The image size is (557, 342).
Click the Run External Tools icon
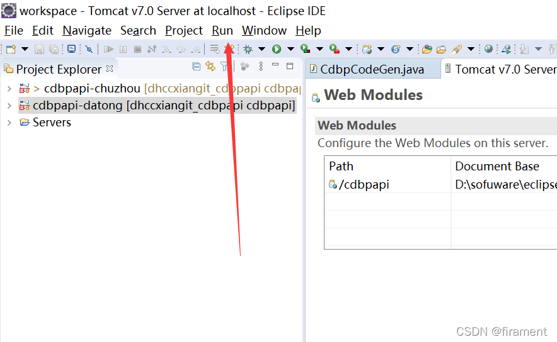tap(335, 49)
